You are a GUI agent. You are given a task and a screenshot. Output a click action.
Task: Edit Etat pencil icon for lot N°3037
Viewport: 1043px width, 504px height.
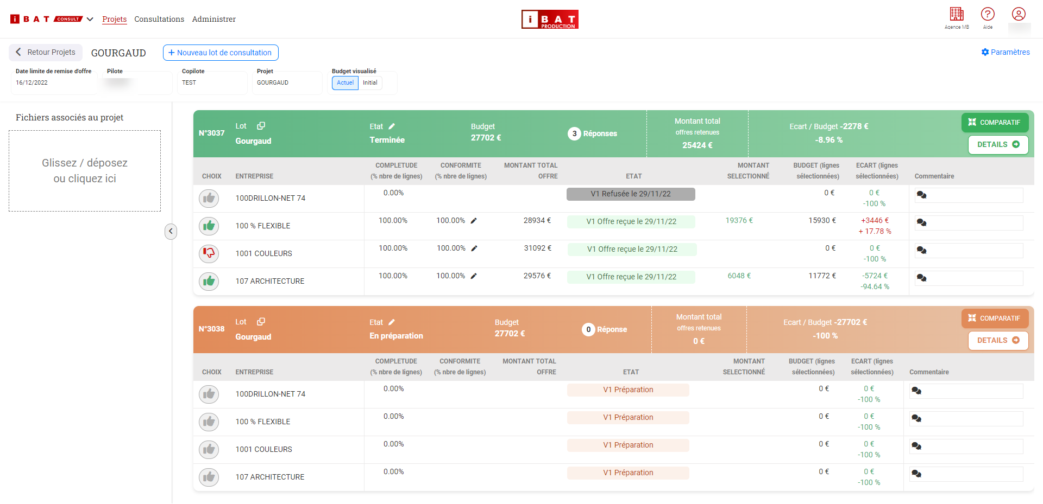[392, 126]
